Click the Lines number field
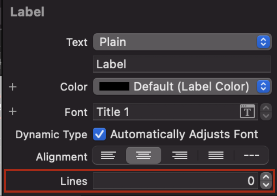This screenshot has width=277, height=196. (176, 181)
